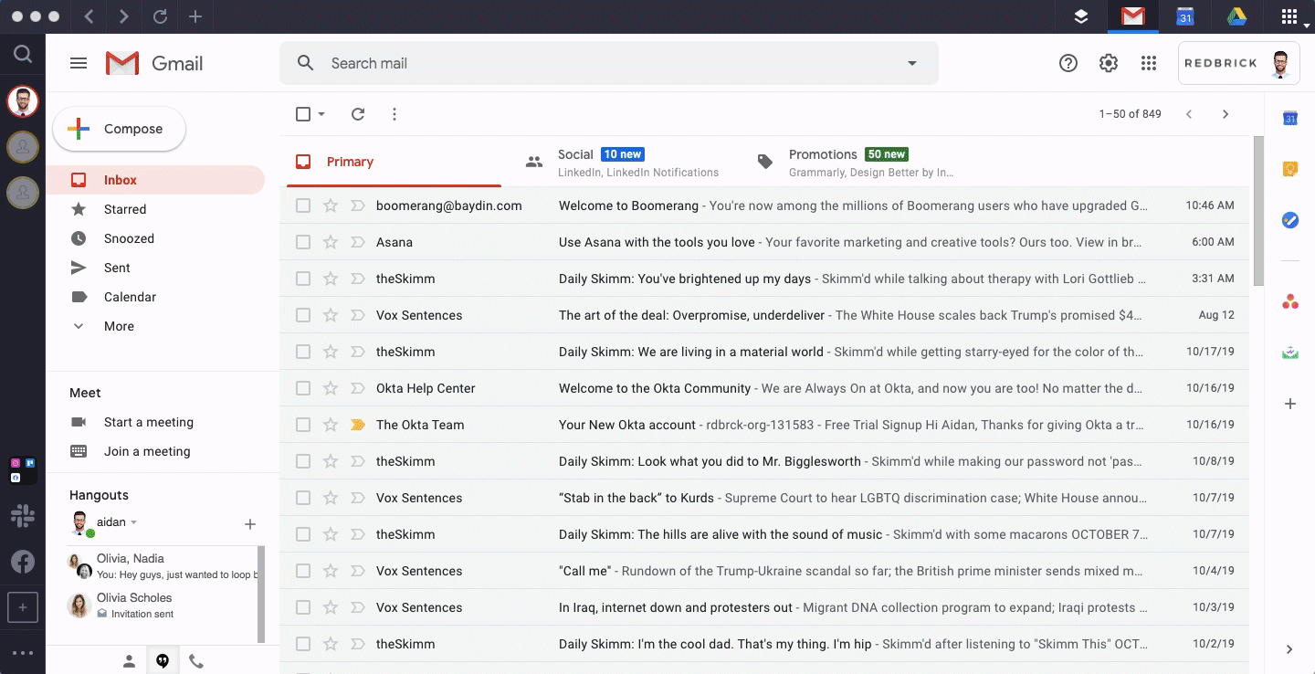1315x674 pixels.
Task: Open the Olivia Scholes Hangouts invitation
Action: (161, 606)
